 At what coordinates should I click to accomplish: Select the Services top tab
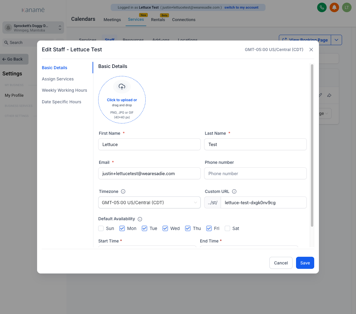[x=136, y=19]
